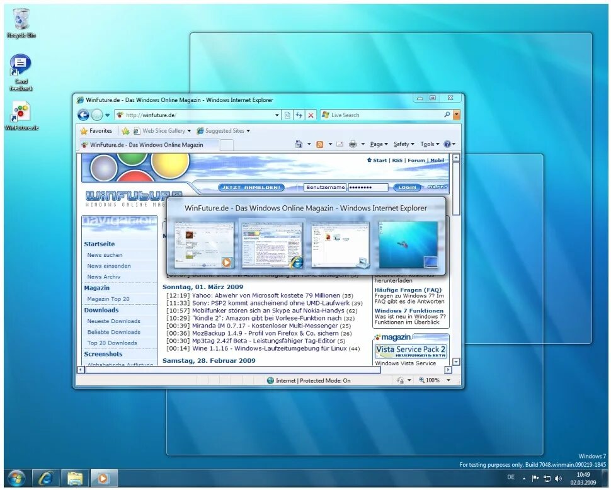Viewport: 611px width, 490px height.
Task: Open the Wine 1.1.16 news headline
Action: tap(269, 349)
